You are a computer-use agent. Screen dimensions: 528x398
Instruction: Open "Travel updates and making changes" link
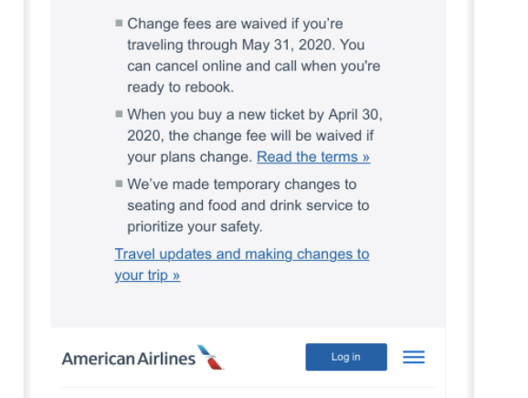[x=242, y=254]
